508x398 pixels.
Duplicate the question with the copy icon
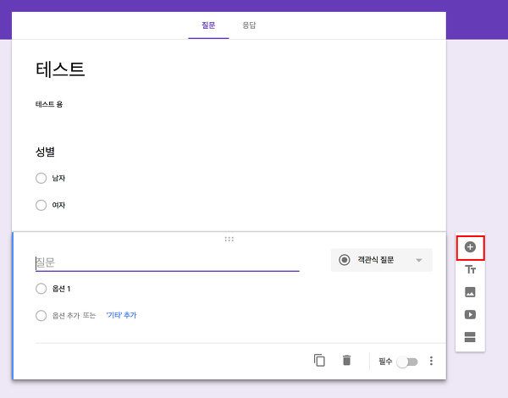click(319, 361)
